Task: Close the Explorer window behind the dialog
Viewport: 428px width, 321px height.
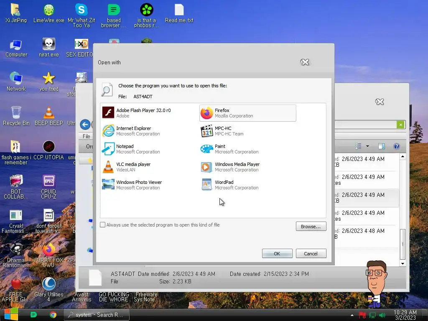Action: (x=380, y=102)
